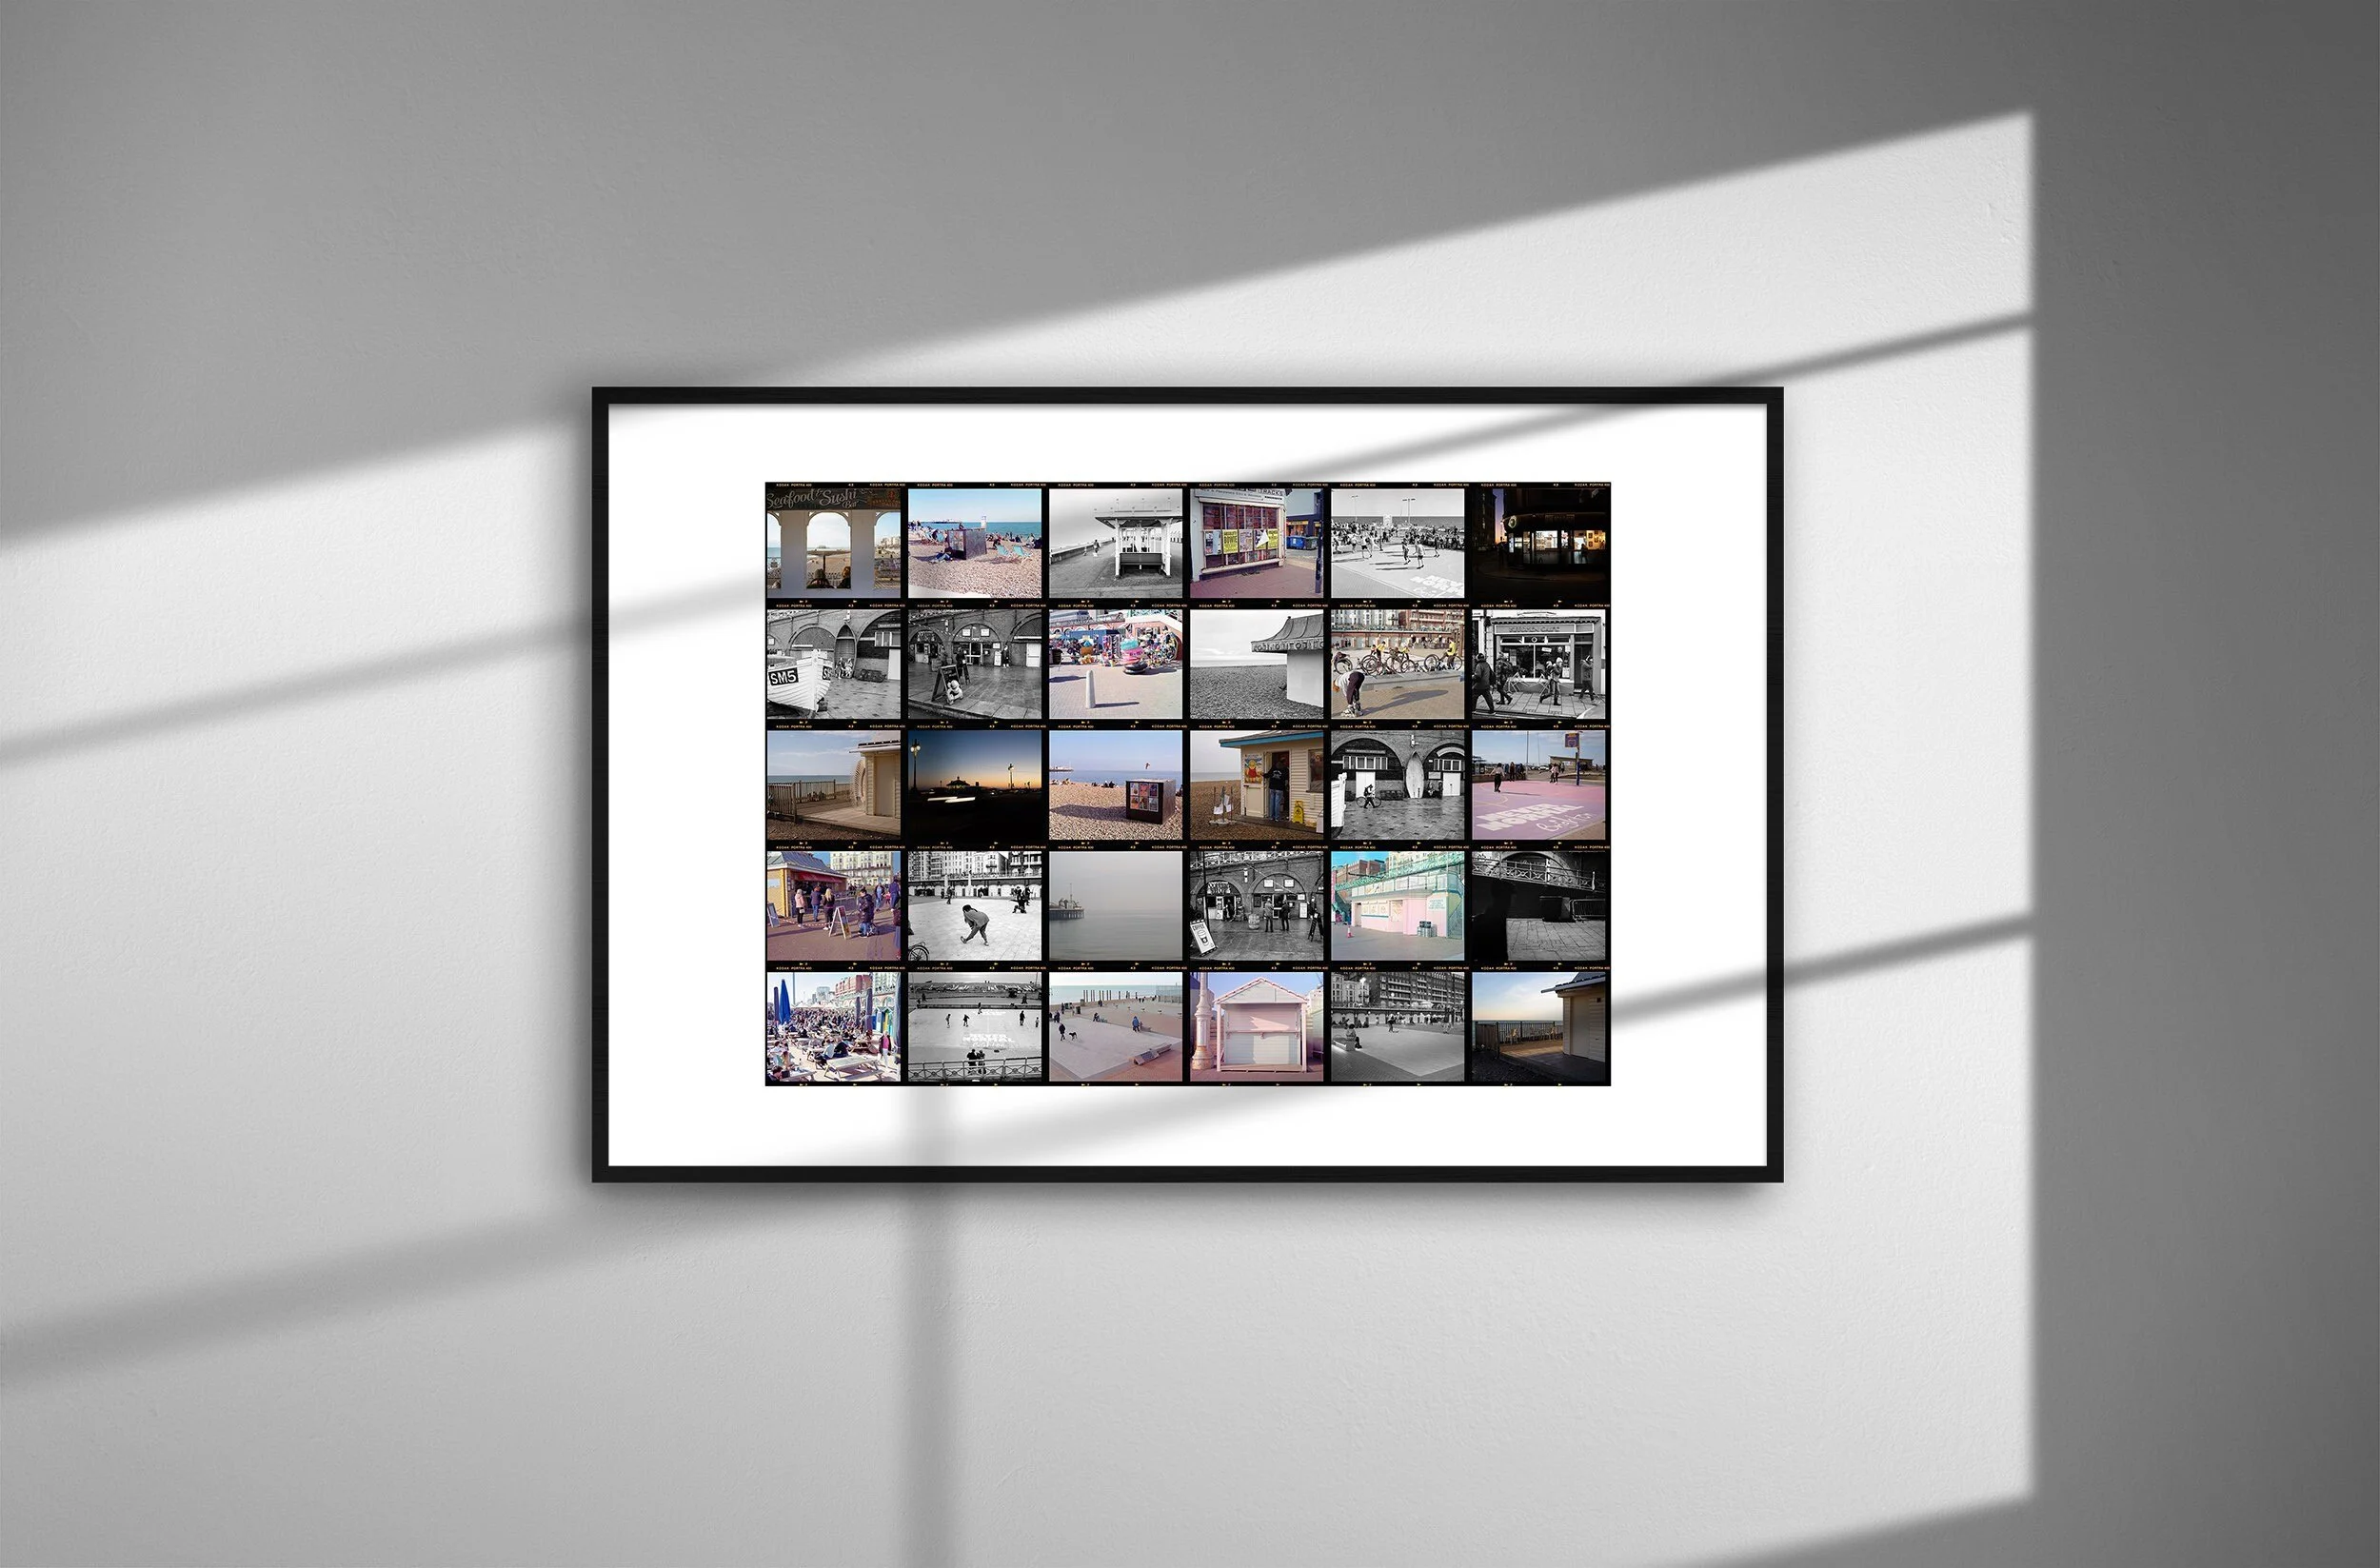Open the surfboard under arches photo
Image resolution: width=2380 pixels, height=1568 pixels.
pos(1398,785)
